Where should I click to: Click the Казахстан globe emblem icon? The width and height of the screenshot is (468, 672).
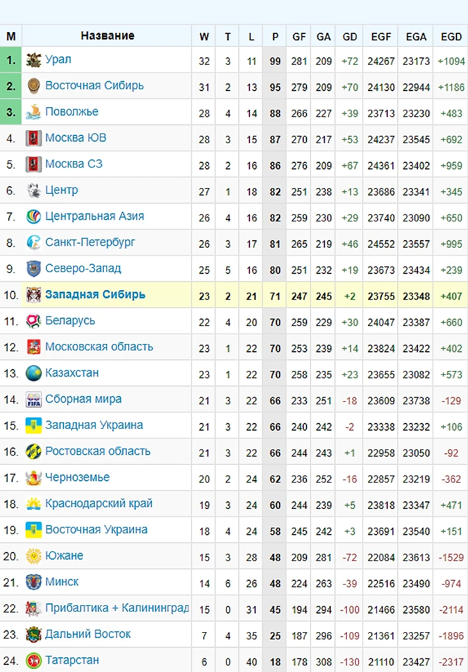click(x=33, y=374)
